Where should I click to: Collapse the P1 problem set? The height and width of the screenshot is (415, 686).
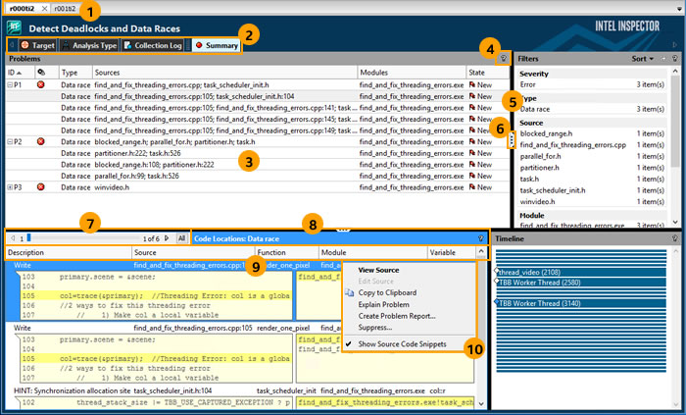pos(11,86)
